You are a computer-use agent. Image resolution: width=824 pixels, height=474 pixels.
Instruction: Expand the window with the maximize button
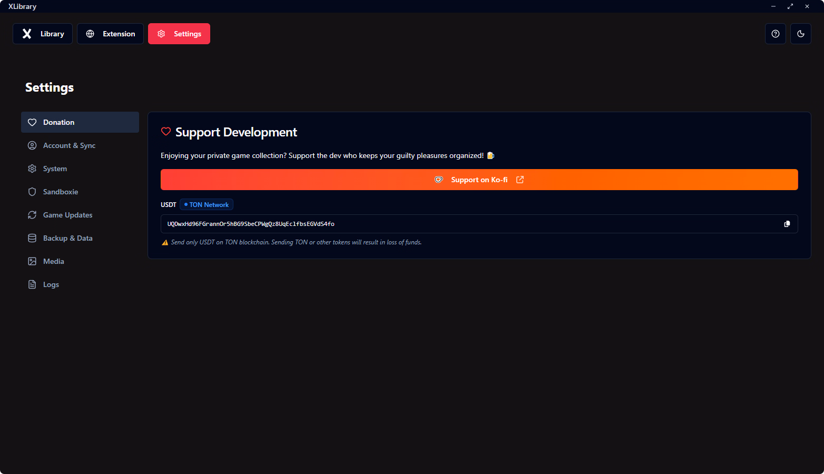[790, 6]
